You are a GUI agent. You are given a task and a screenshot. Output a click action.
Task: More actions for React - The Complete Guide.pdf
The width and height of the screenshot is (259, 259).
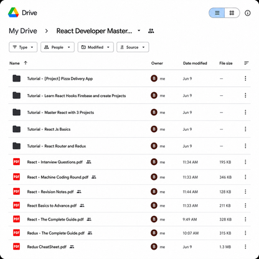245,219
